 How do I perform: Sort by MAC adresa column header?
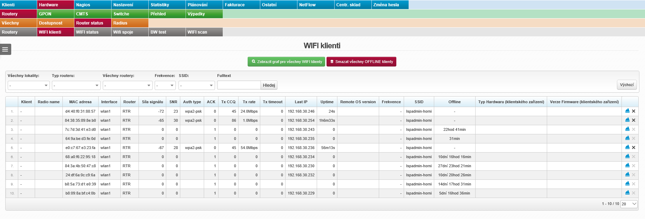coord(80,102)
